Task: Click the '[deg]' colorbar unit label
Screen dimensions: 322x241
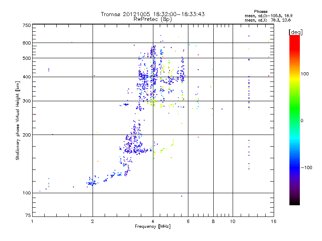Action: point(295,32)
